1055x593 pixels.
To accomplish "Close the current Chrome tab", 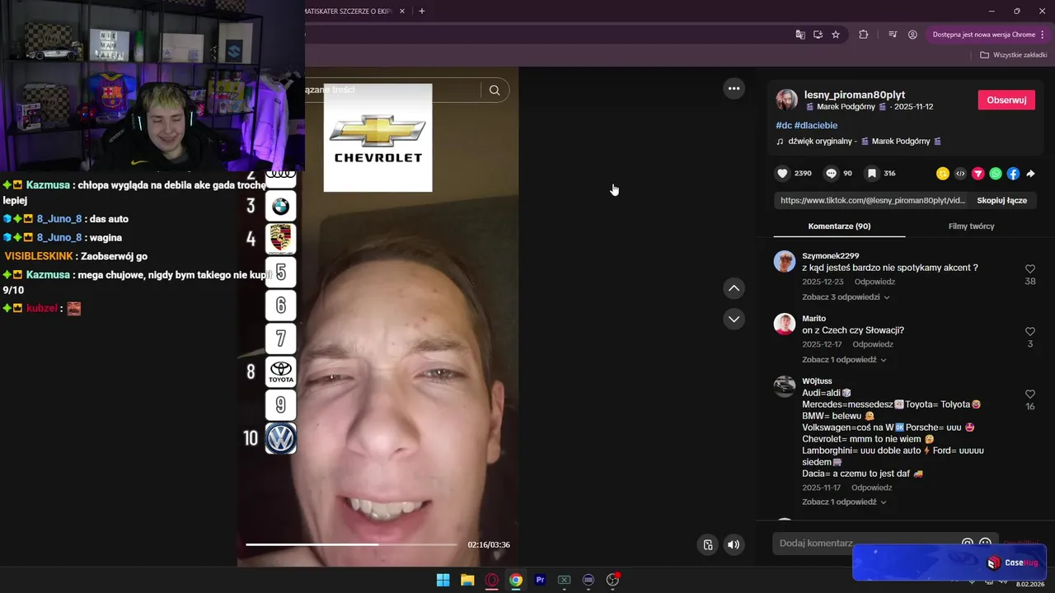I will tap(401, 11).
